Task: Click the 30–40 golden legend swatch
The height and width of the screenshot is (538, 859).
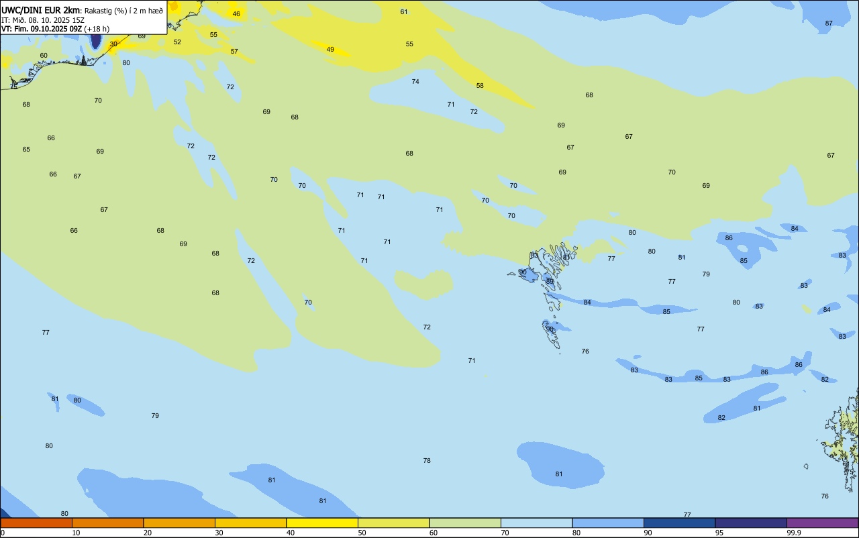Action: click(250, 523)
